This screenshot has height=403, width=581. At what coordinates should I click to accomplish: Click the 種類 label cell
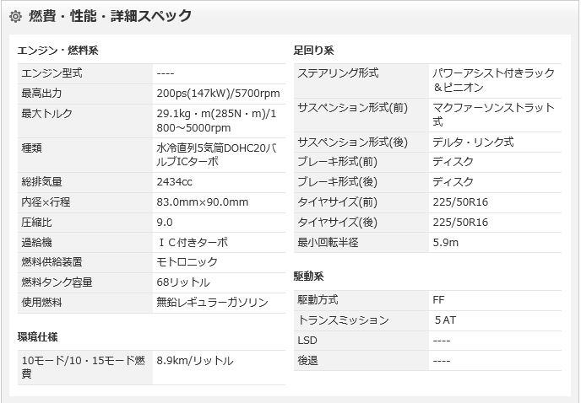pos(84,155)
